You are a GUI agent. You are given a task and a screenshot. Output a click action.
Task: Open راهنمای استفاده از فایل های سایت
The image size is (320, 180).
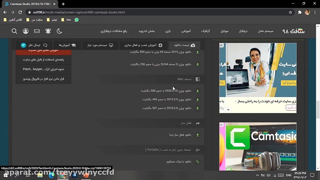(43, 60)
